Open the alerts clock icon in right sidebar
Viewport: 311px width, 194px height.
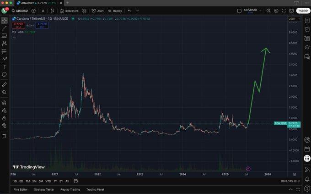coord(306,29)
